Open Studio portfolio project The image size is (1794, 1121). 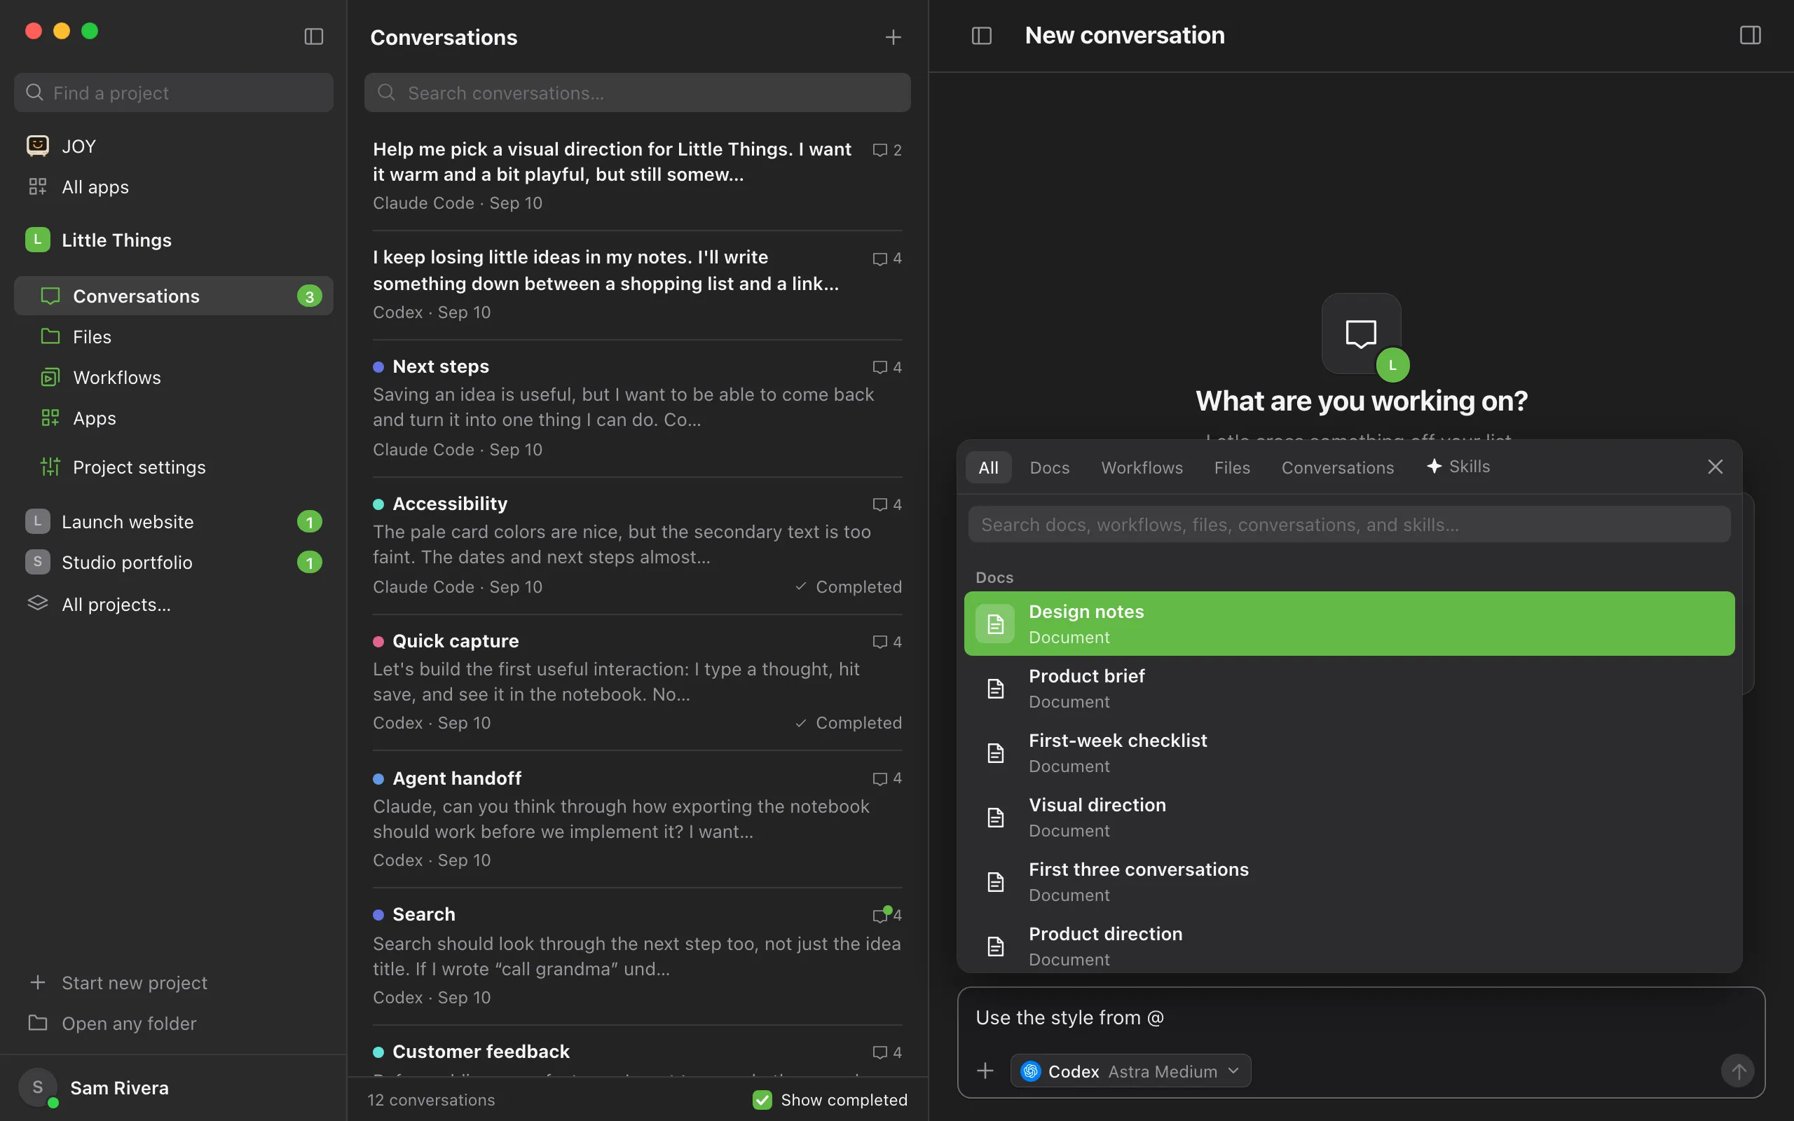point(174,562)
